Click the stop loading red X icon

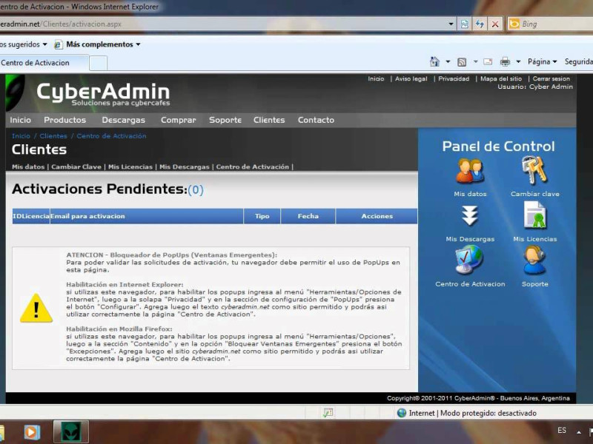(x=495, y=24)
